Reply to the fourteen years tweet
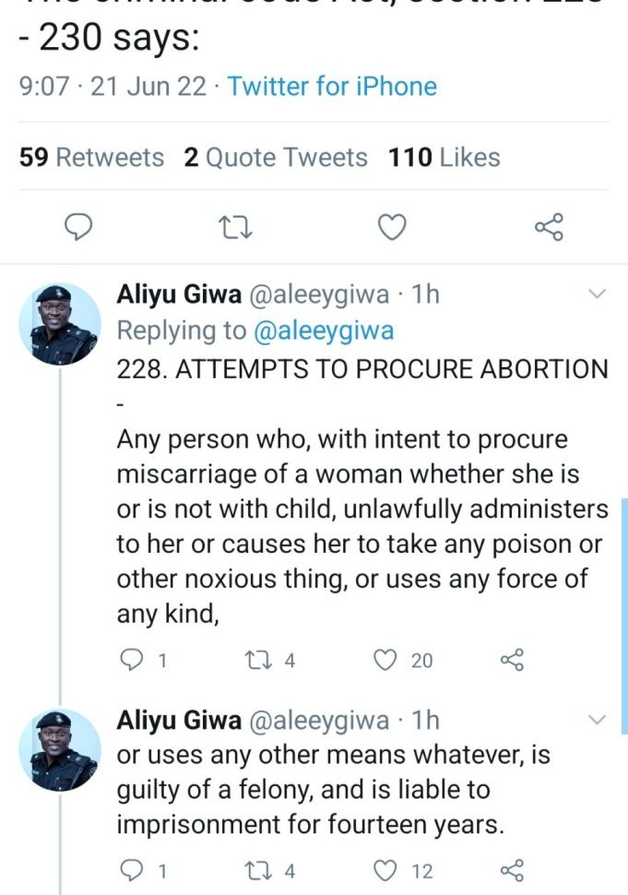Viewport: 628px width, 895px height. (135, 869)
